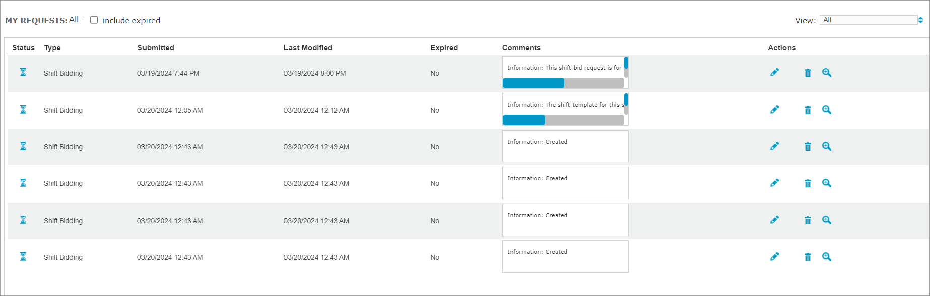Edit the 03/19/2024 7:44 PM shift bid request
This screenshot has height=296, width=930.
(x=774, y=73)
